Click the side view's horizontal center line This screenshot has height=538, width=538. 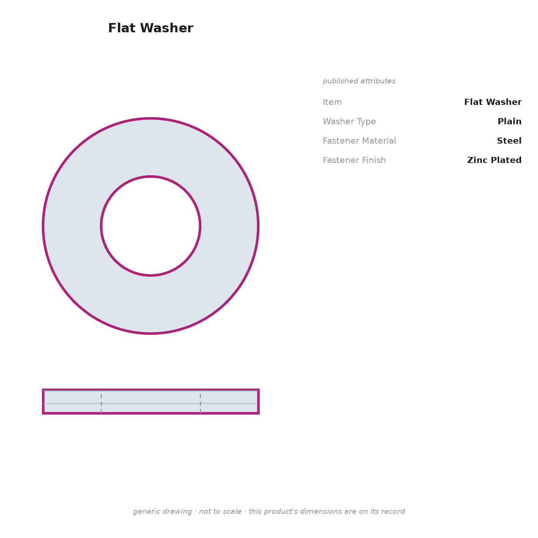click(x=151, y=403)
